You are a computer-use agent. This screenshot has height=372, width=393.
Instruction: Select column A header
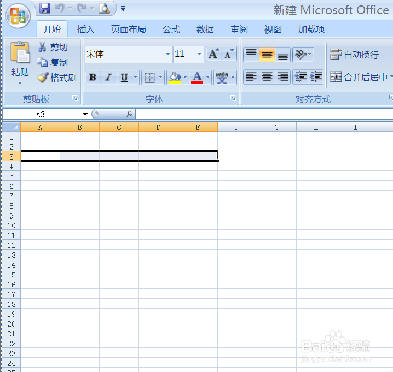(x=40, y=127)
